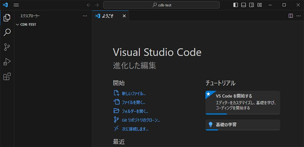Click the Visual Studio Code heading
This screenshot has width=304, height=147.
click(157, 52)
